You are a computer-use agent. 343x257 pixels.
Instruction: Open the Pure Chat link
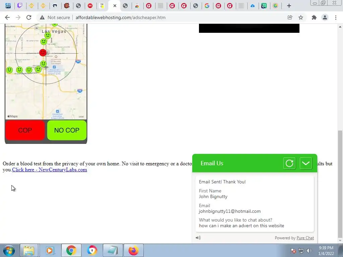click(305, 238)
